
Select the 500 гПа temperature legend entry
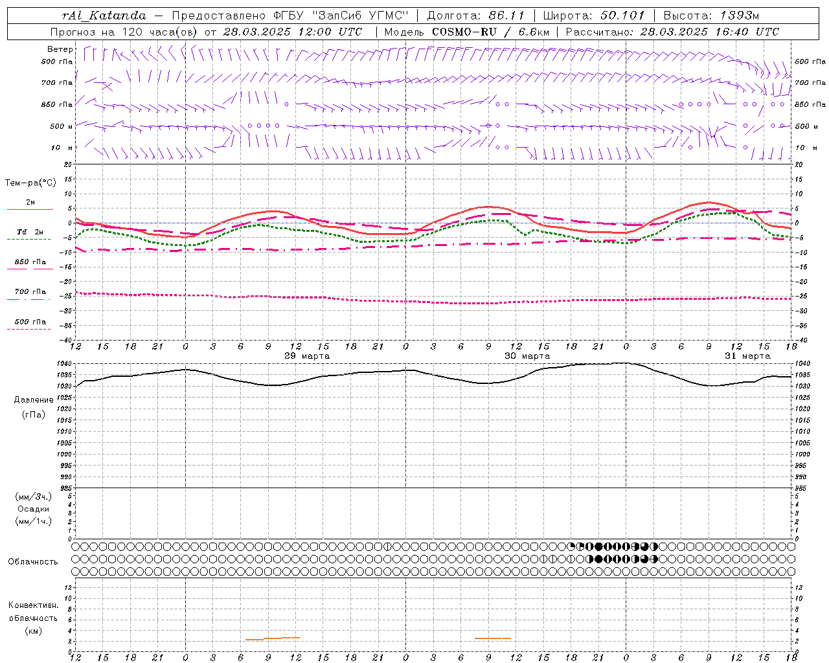(30, 322)
